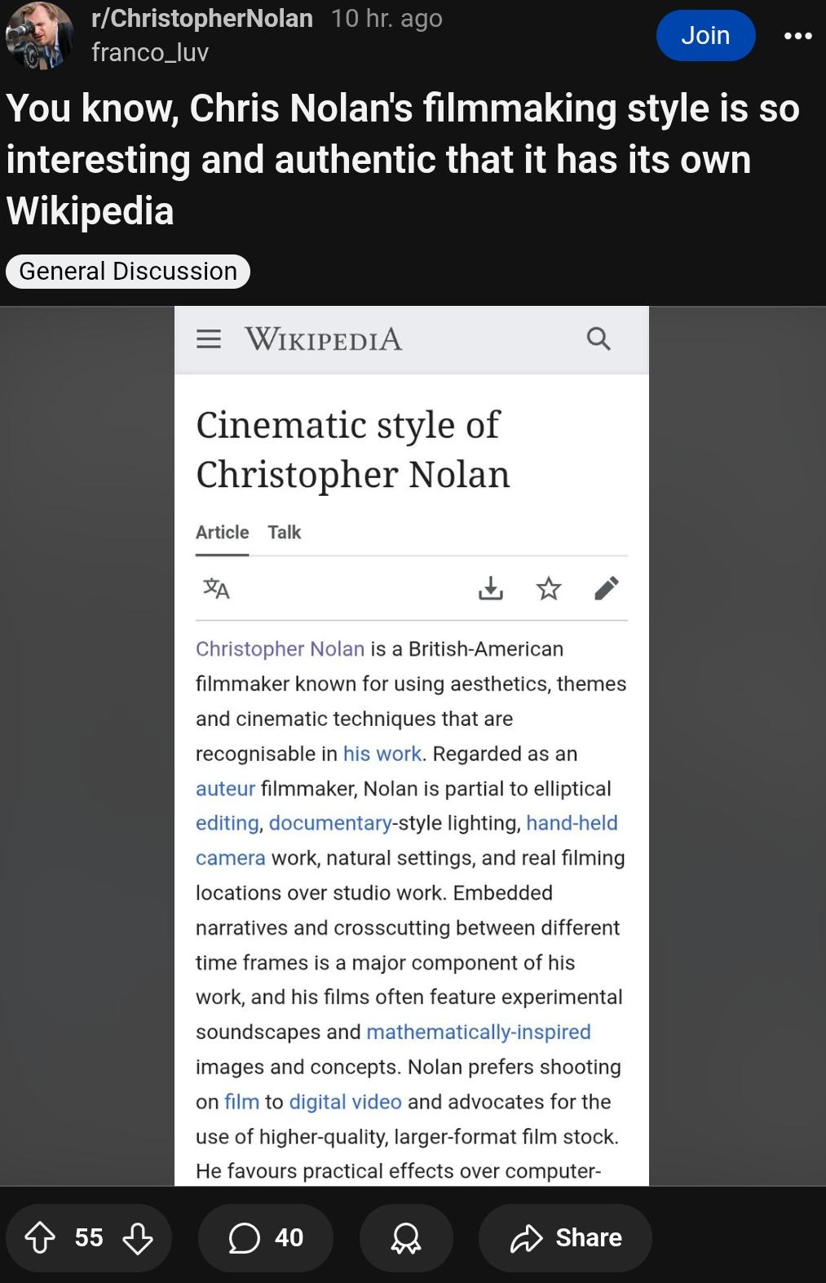The height and width of the screenshot is (1283, 826).
Task: Add the article to watchlist star
Action: click(549, 588)
